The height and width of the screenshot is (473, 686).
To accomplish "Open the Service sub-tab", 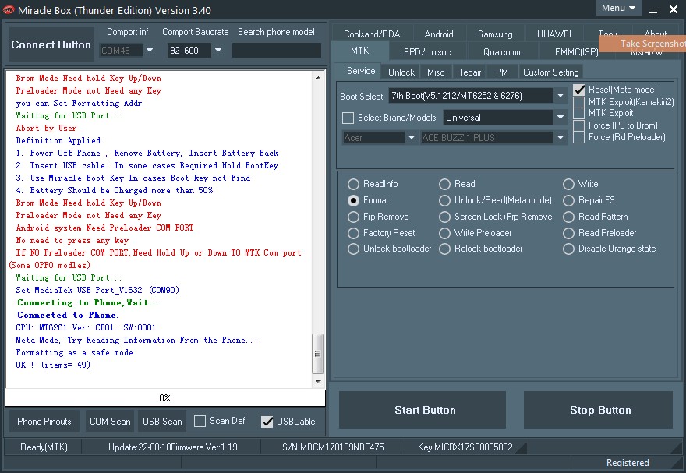I will [361, 71].
